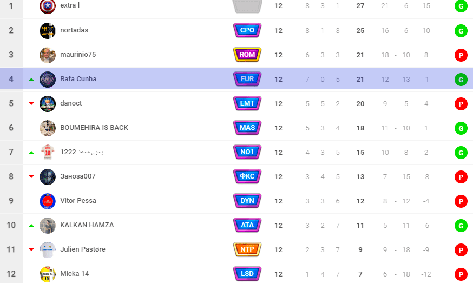Click the DYN team badge
This screenshot has height=283, width=473.
(x=247, y=201)
